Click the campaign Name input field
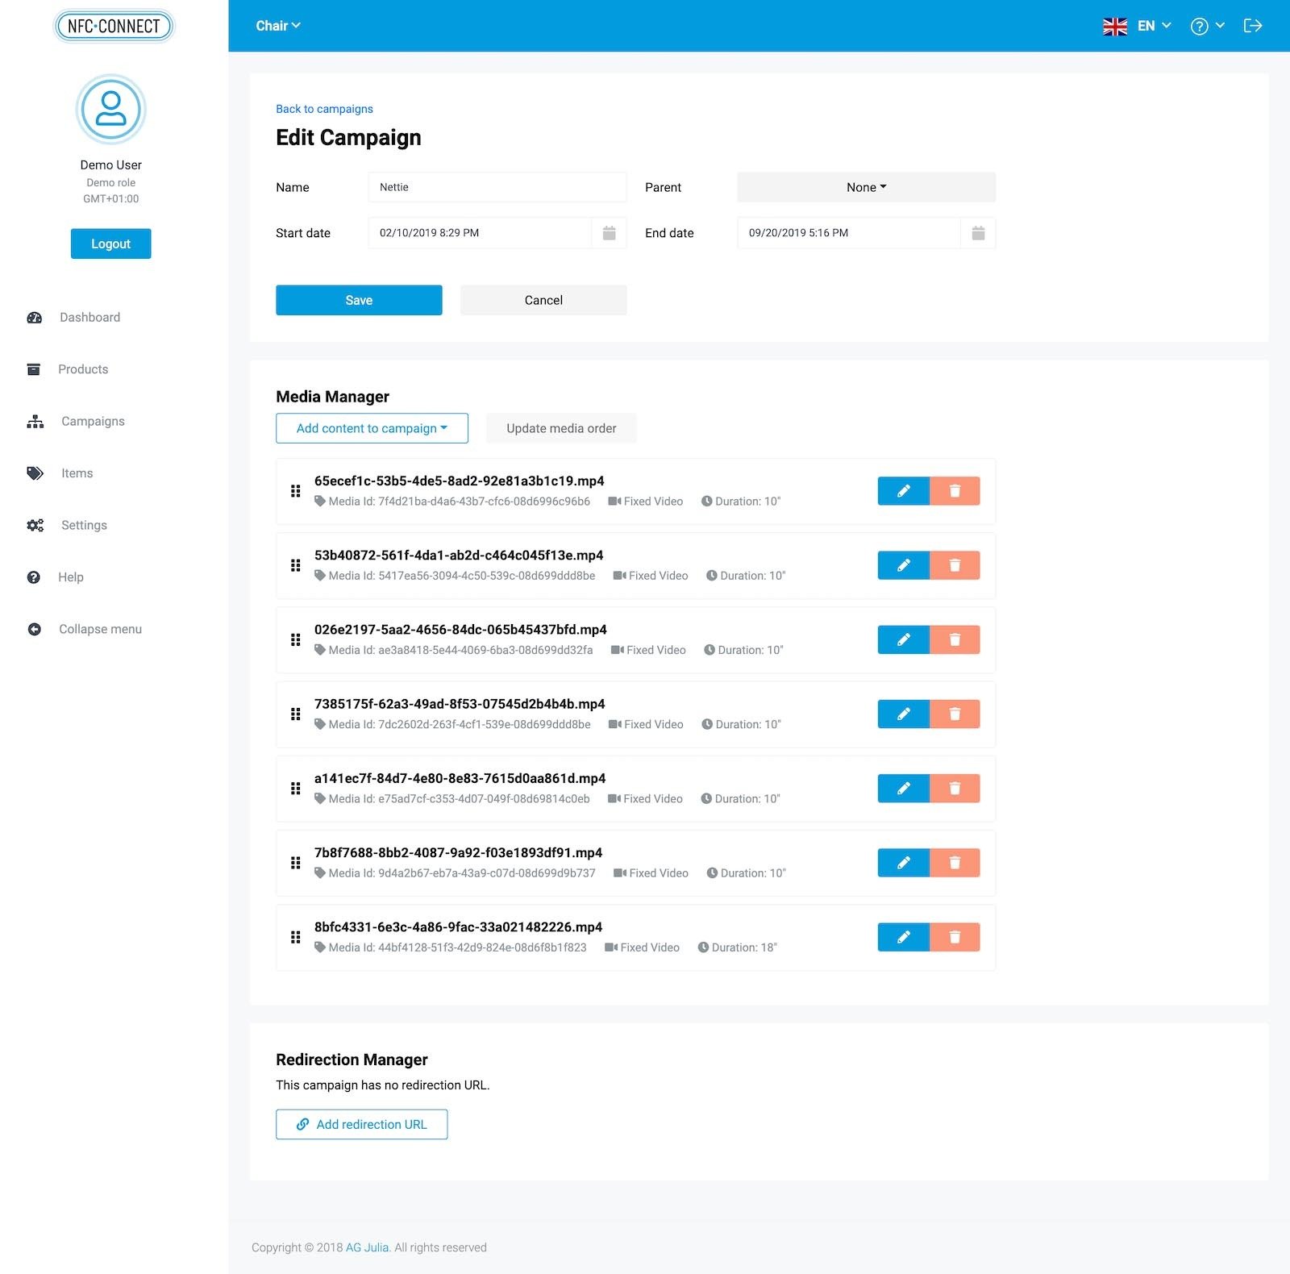Image resolution: width=1290 pixels, height=1274 pixels. (x=497, y=187)
